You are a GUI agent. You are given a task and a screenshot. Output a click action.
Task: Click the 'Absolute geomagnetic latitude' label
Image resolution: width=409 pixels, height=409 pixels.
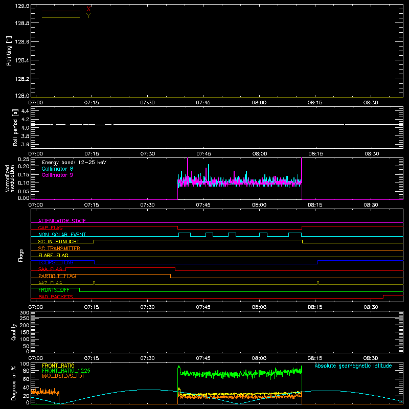point(353,366)
